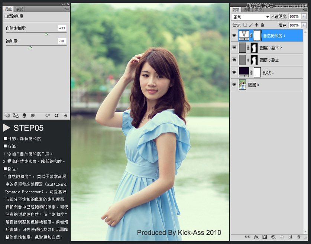This screenshot has height=244, width=311.
Task: Hide the 图层 0 副本 2 layer
Action: coord(234,48)
